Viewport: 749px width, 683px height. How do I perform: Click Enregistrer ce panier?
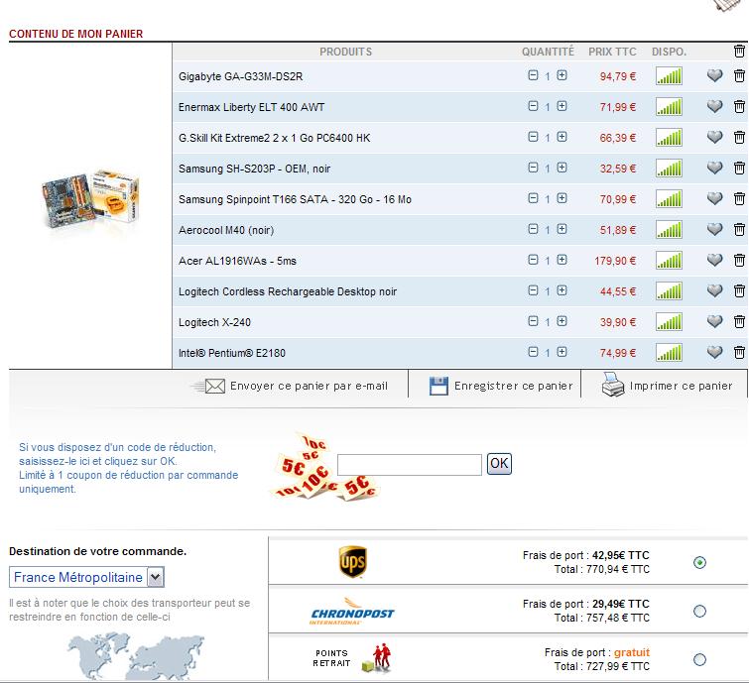pos(501,386)
